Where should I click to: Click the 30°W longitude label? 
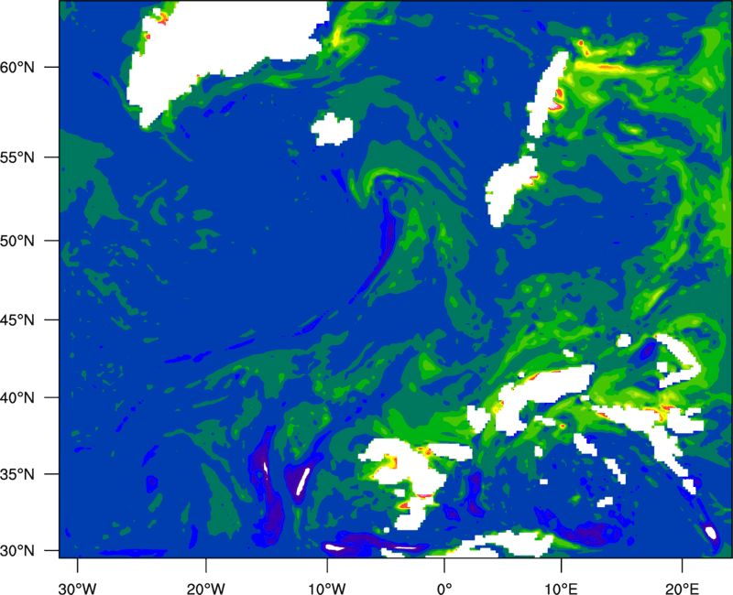[78, 589]
